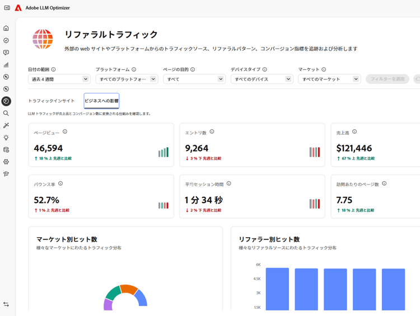The height and width of the screenshot is (316, 420).
Task: Select the highlighted referral traffic sidebar icon
Action: [6, 101]
